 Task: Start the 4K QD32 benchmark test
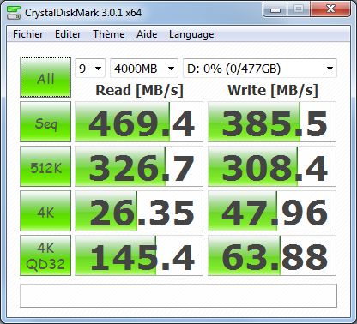click(x=45, y=255)
